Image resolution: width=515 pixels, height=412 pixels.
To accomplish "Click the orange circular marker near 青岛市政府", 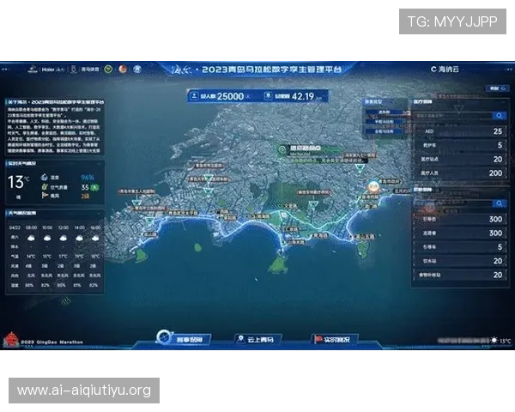I will [x=373, y=187].
